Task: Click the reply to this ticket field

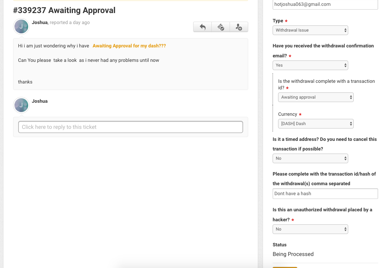Action: pyautogui.click(x=130, y=127)
